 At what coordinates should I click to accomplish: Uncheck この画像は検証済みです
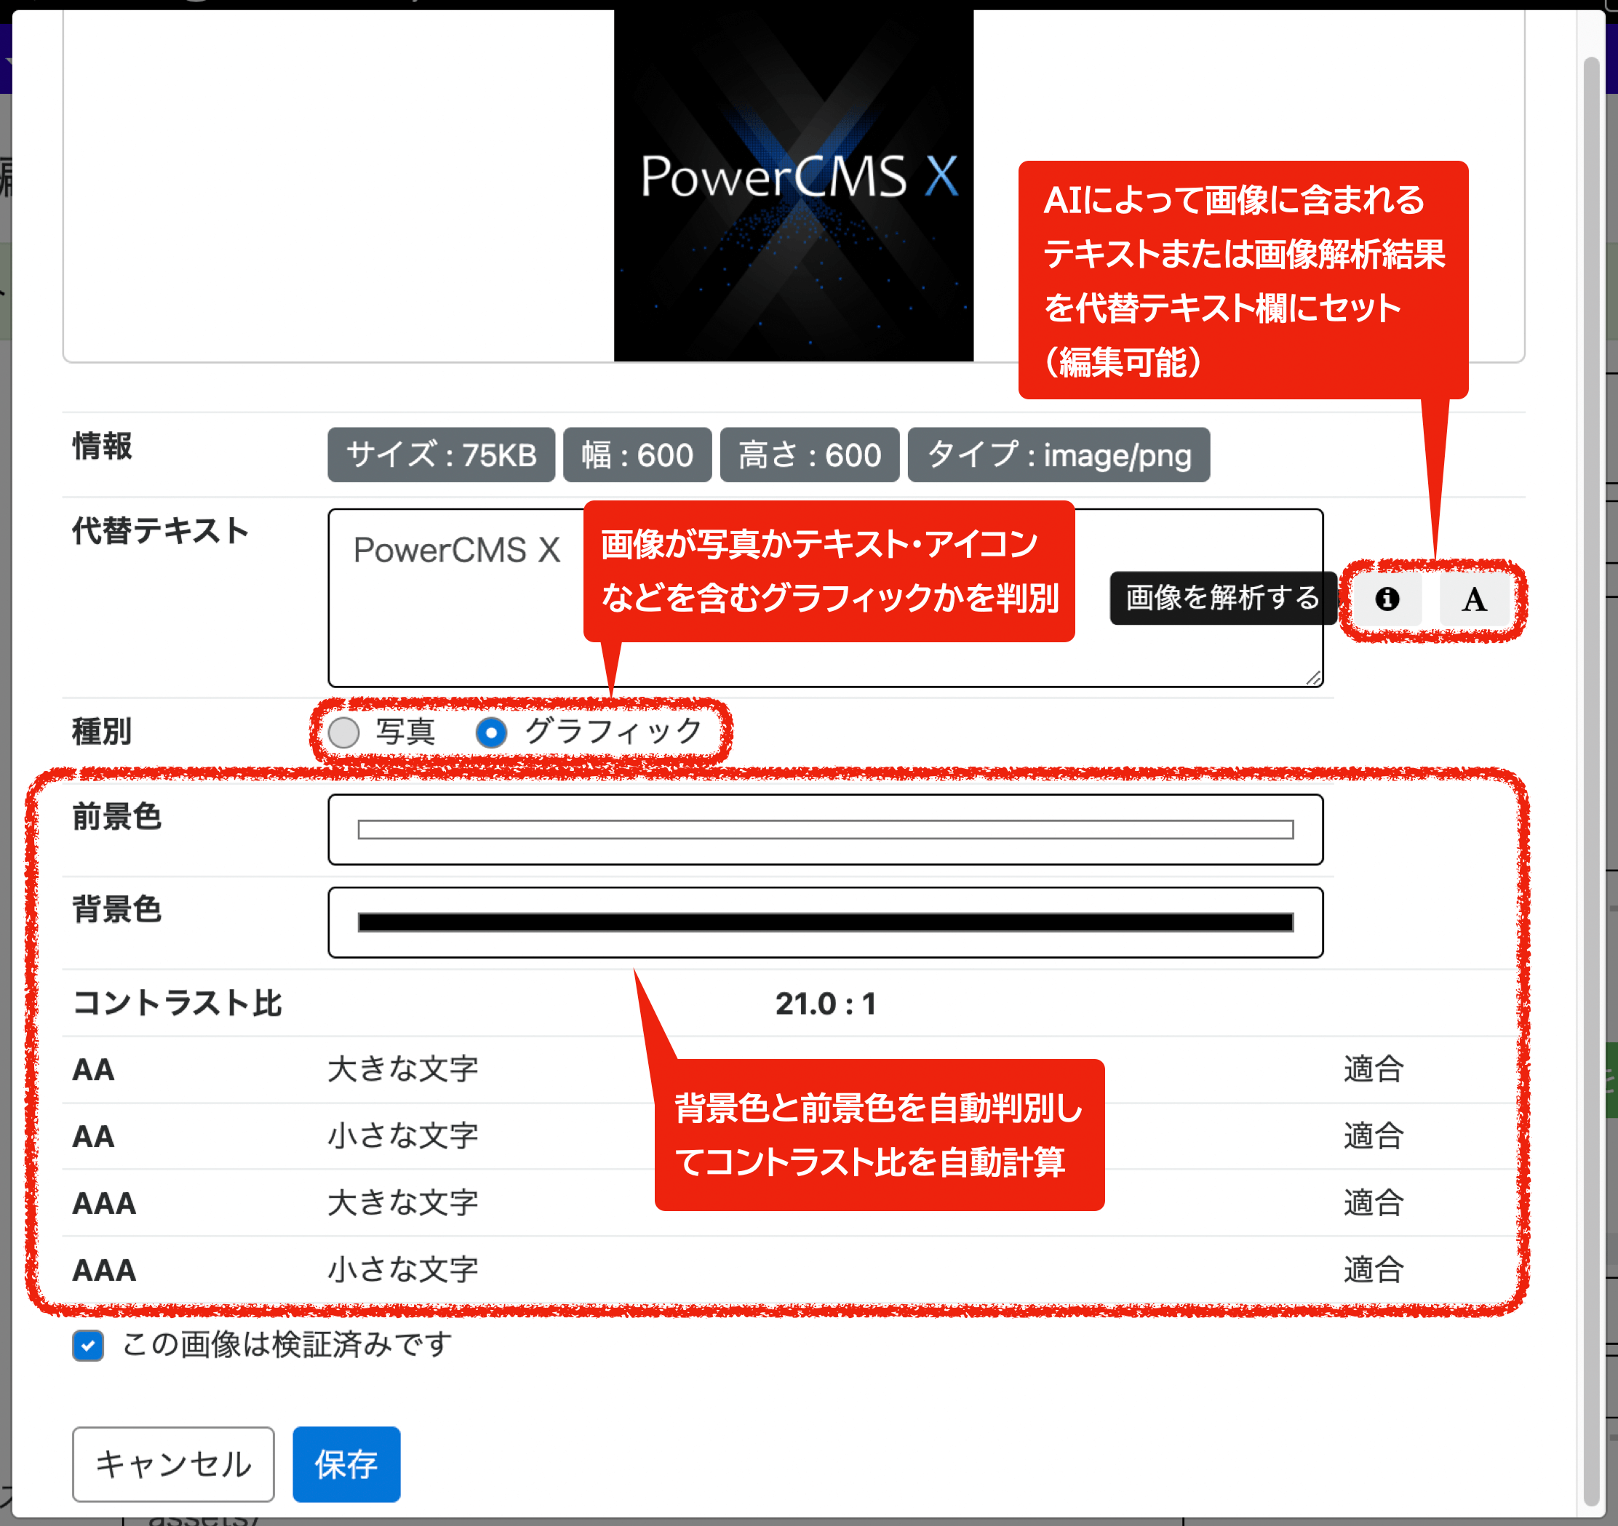(x=88, y=1346)
